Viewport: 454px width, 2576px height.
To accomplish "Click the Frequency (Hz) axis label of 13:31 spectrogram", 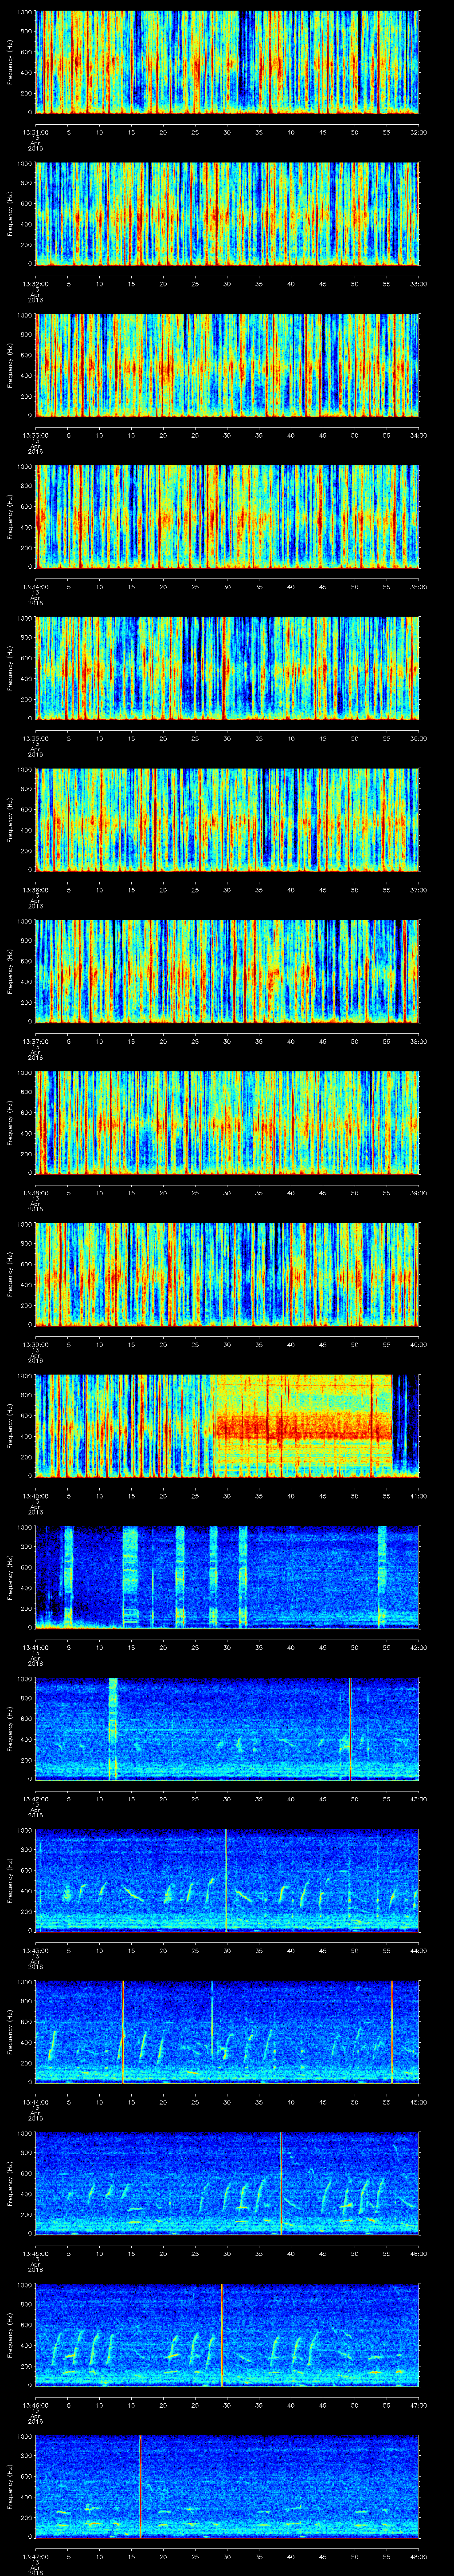I will click(10, 62).
